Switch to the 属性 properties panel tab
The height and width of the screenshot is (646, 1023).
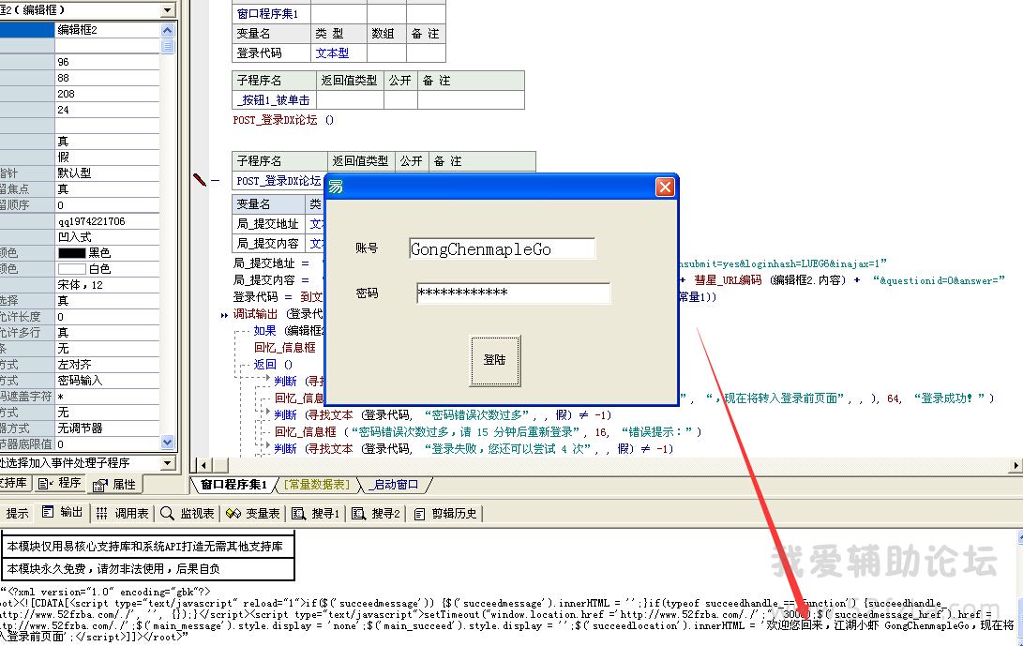(114, 485)
